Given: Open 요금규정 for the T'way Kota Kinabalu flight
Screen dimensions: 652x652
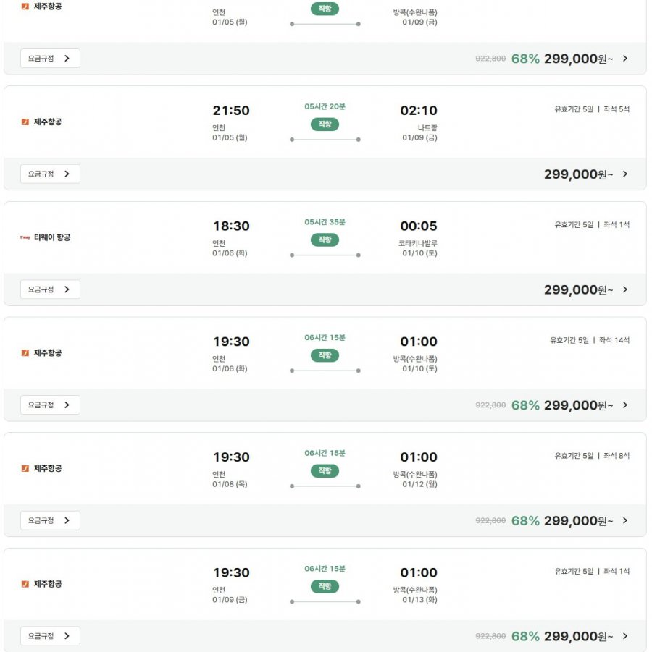Looking at the screenshot, I should point(49,289).
